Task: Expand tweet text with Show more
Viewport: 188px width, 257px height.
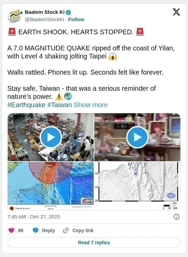Action: point(91,105)
